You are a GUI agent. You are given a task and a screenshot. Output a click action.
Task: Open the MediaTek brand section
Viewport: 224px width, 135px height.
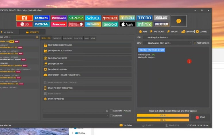tap(93, 24)
